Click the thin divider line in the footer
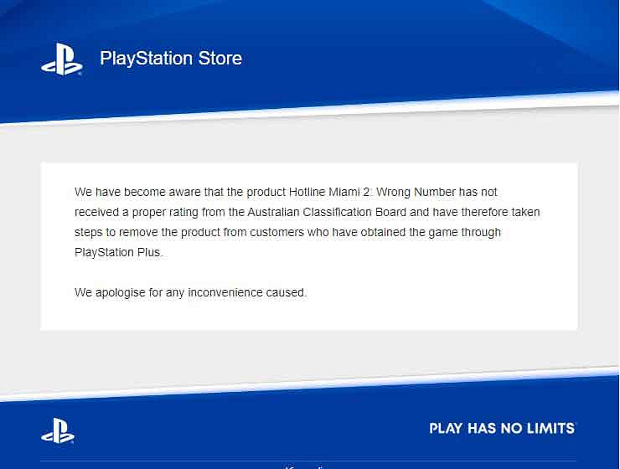Screen dimensions: 620x469 [308, 461]
